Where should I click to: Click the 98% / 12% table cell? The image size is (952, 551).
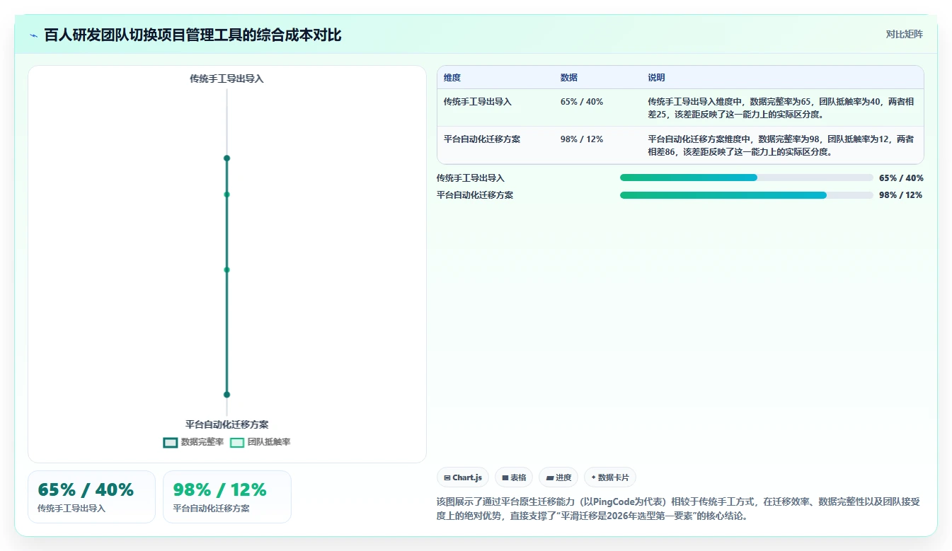click(x=582, y=139)
